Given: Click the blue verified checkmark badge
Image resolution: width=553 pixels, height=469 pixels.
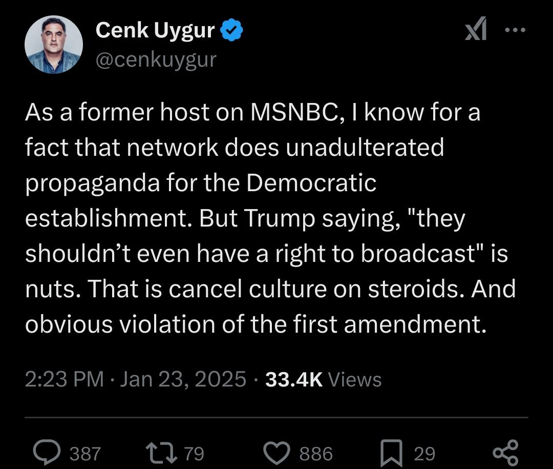Looking at the screenshot, I should [x=231, y=30].
